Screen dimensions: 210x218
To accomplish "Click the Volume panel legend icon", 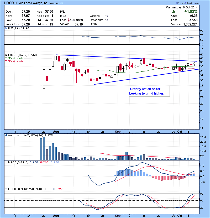I will [6, 136].
